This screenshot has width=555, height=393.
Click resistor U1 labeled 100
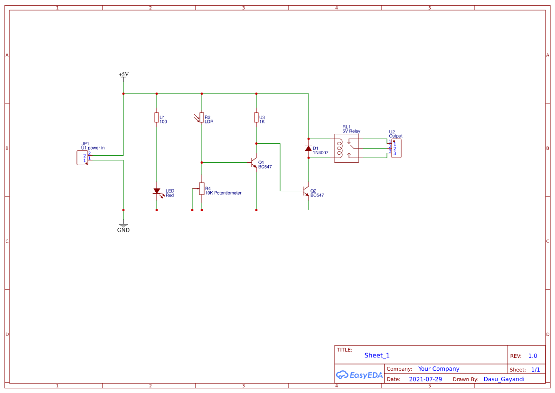(x=156, y=118)
